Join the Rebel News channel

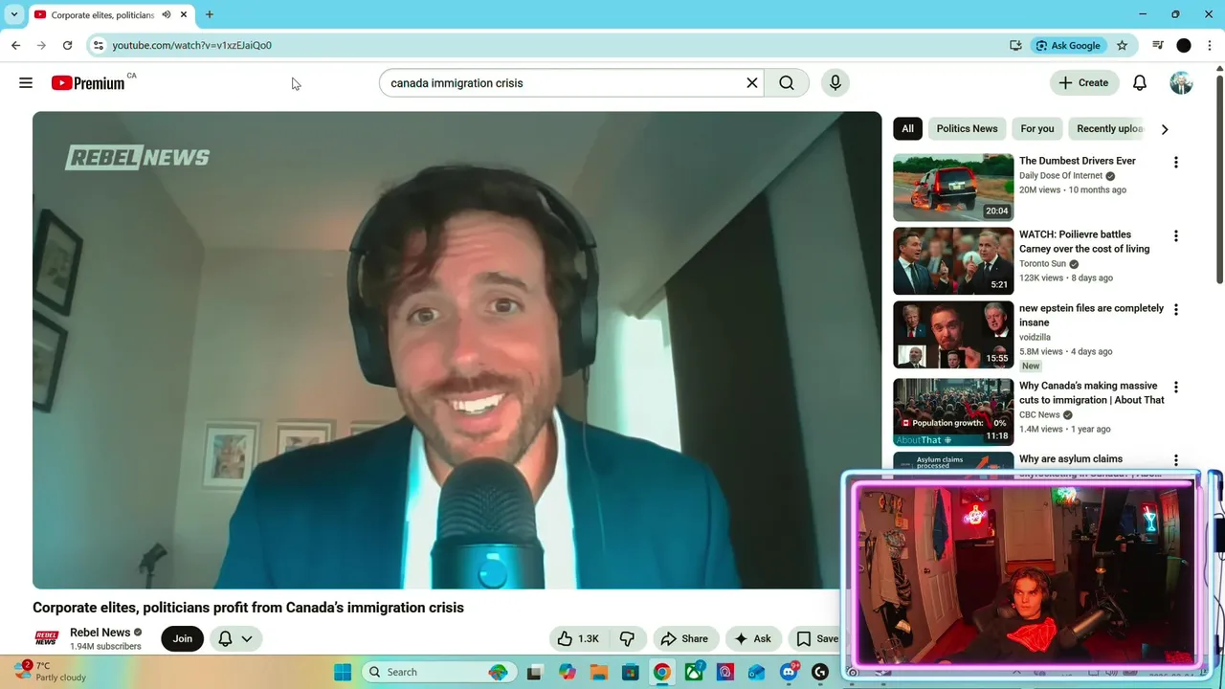[183, 638]
